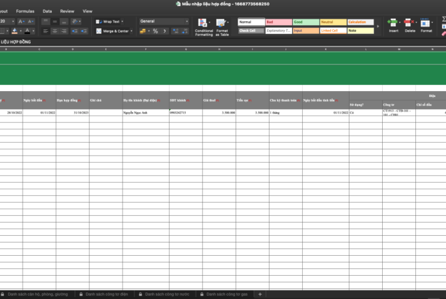The image size is (446, 299).
Task: Add a new sheet with plus button
Action: tap(260, 294)
